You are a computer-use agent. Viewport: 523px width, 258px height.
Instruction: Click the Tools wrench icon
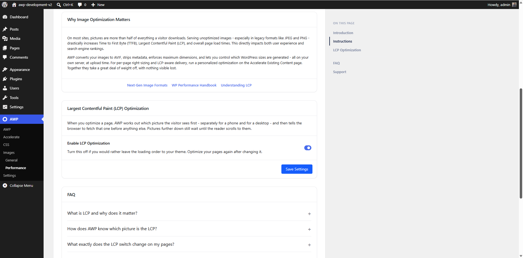5,98
